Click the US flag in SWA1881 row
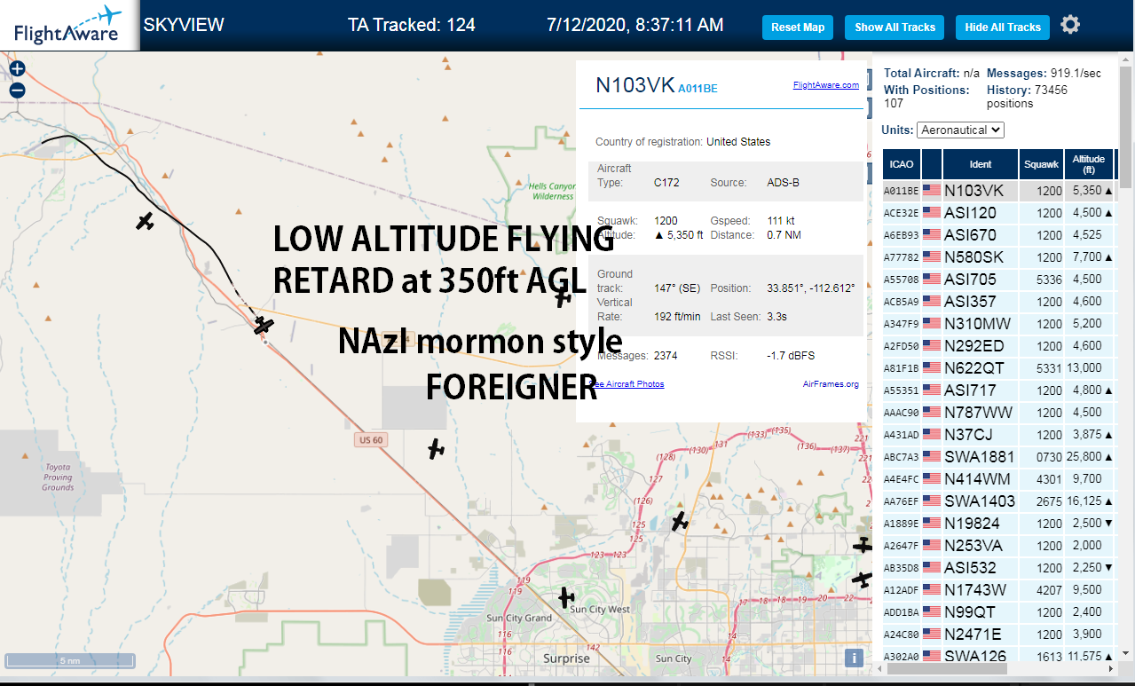 pos(932,457)
